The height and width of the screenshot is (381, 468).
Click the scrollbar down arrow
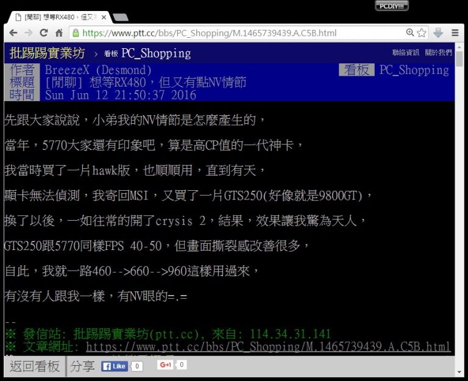point(459,372)
